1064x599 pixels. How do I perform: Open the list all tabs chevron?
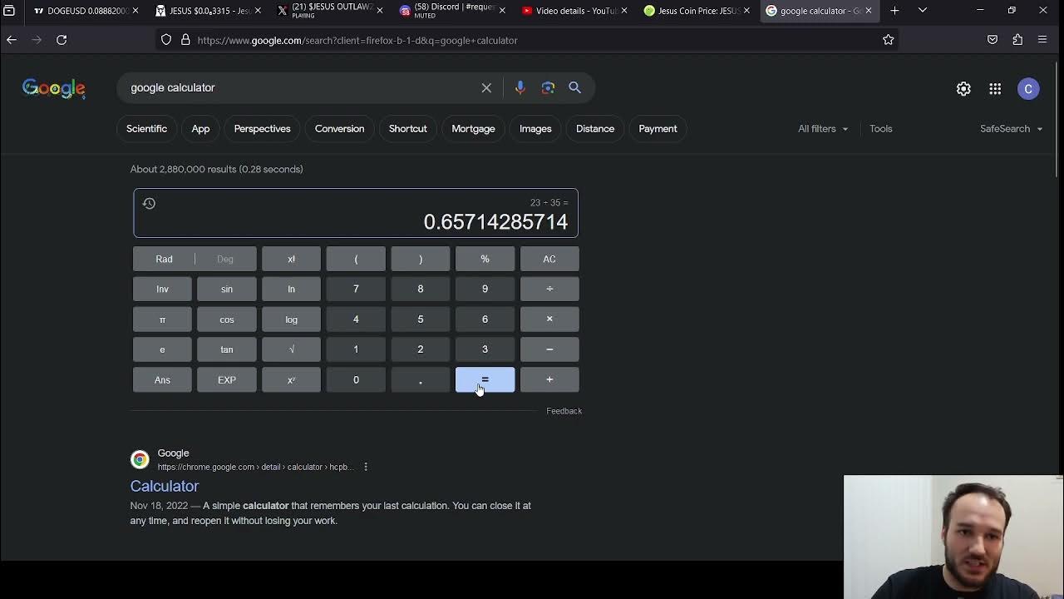click(922, 11)
